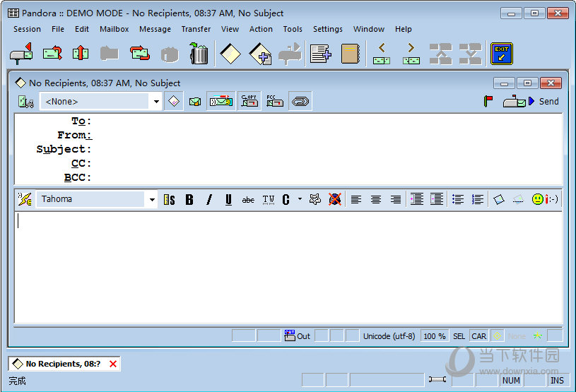
Task: Toggle underline formatting
Action: pos(228,200)
